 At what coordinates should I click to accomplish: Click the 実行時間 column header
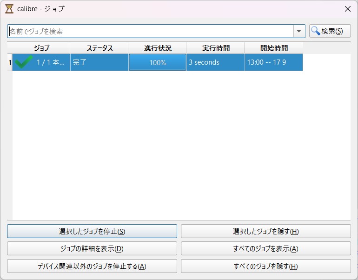coord(216,48)
